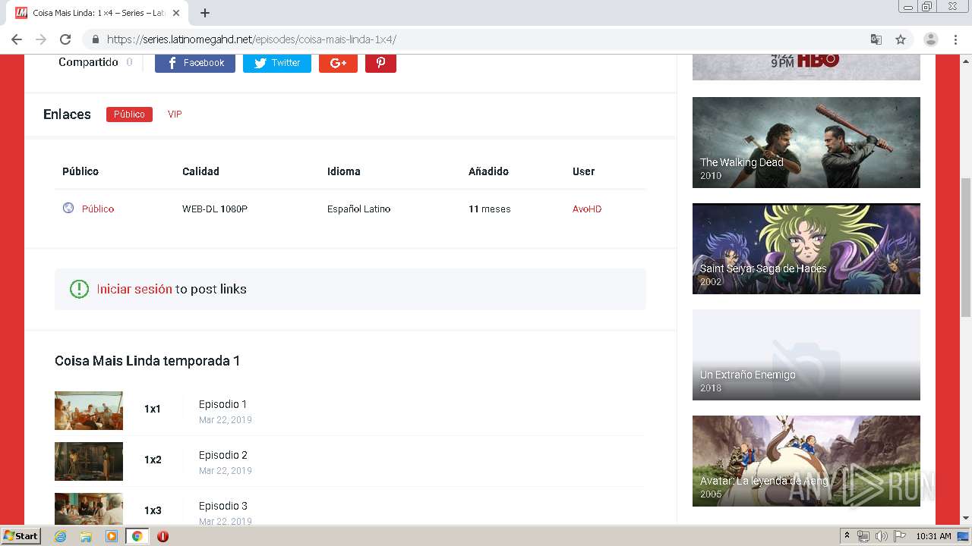The image size is (972, 546).
Task: Bookmark this page with the star
Action: click(x=901, y=39)
